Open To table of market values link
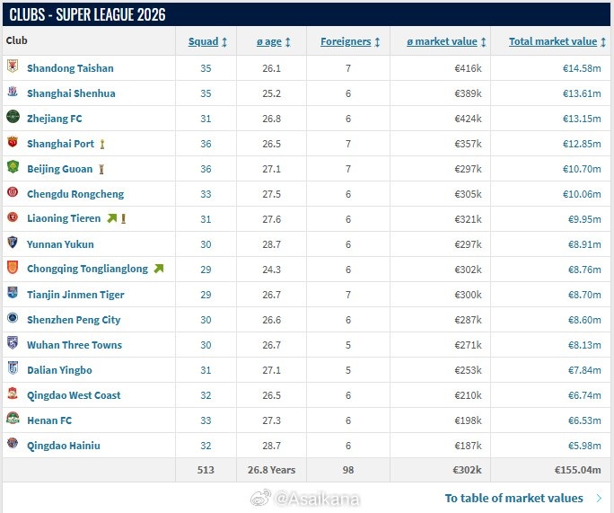 click(513, 498)
